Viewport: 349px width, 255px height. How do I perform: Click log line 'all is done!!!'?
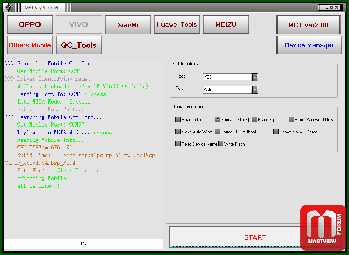pyautogui.click(x=38, y=186)
